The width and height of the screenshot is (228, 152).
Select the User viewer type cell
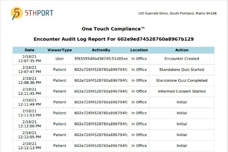tap(60, 59)
